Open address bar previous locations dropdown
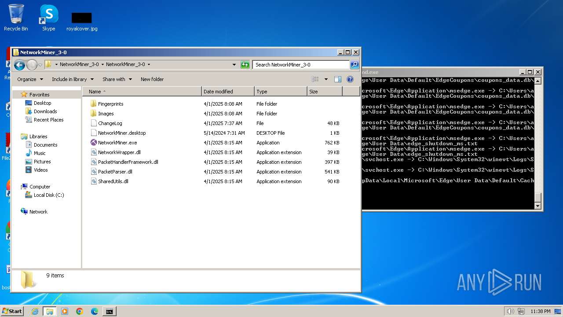Viewport: 563px width, 317px height. pos(234,65)
